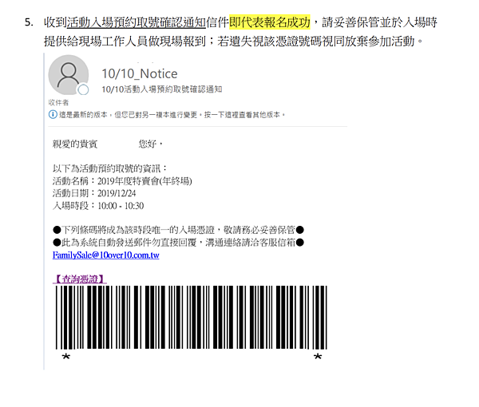
Task: Click the email subject 10/10活動入場預約取號確認通知
Action: pyautogui.click(x=161, y=89)
